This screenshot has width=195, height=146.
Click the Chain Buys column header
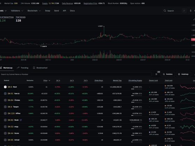99,81
